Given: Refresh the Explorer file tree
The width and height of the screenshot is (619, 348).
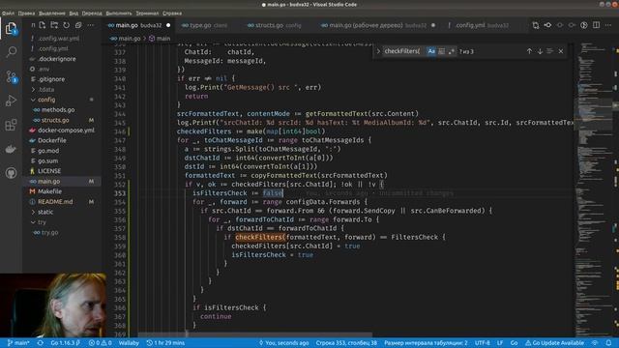Looking at the screenshot, I should point(67,25).
